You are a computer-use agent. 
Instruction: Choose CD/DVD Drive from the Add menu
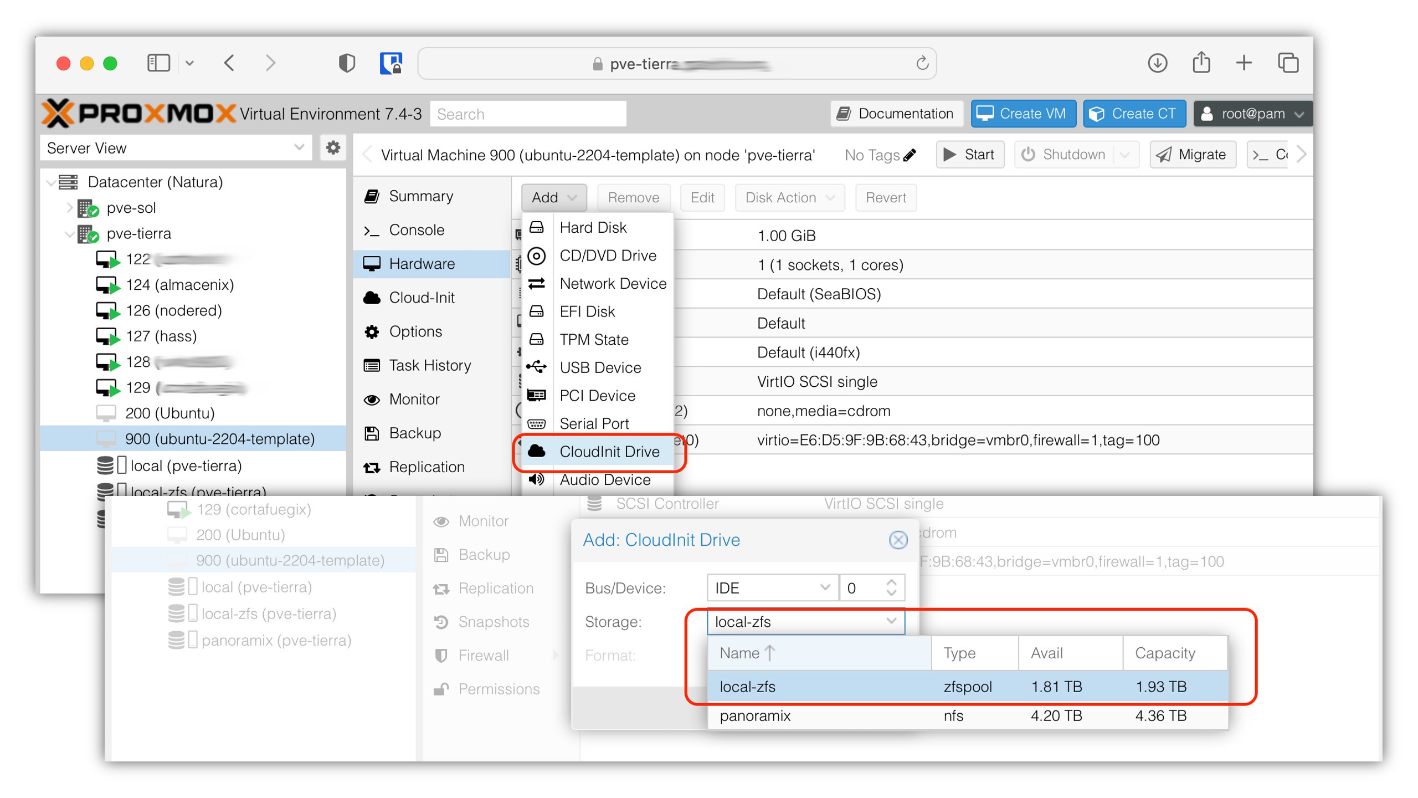[598, 255]
